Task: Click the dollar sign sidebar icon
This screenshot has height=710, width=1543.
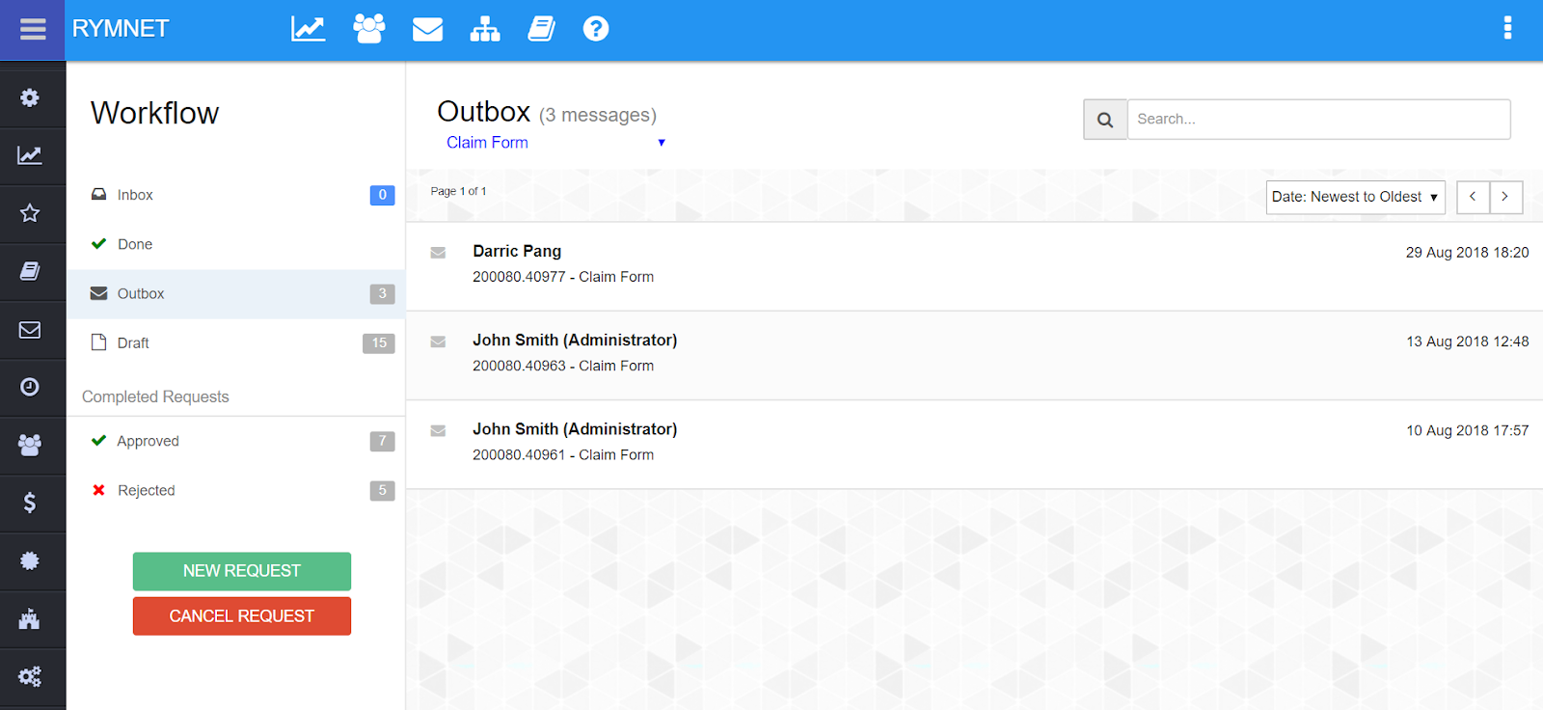Action: pos(30,503)
